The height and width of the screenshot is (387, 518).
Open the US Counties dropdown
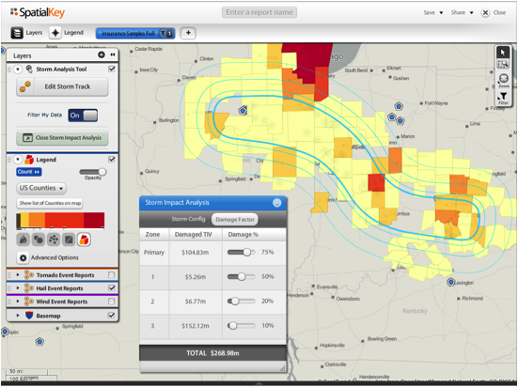coord(41,188)
